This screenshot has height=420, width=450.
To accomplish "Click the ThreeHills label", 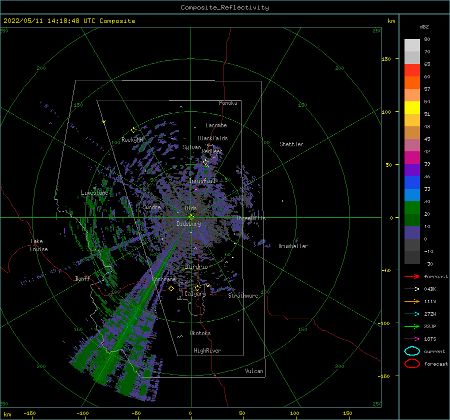I will [251, 218].
